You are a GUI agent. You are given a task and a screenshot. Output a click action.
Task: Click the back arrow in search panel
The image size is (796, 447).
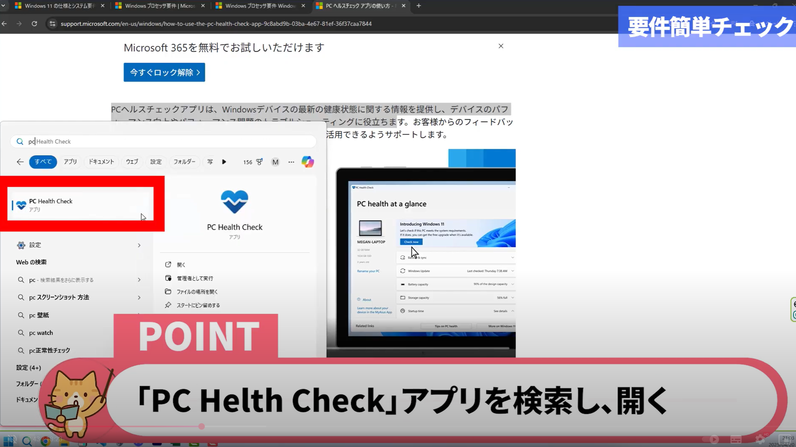(x=20, y=162)
